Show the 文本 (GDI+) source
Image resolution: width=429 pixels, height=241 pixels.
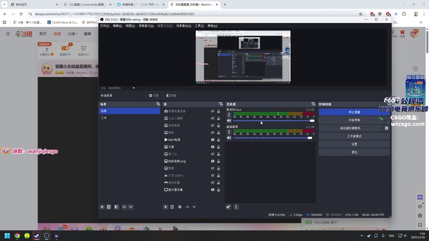[x=212, y=176]
